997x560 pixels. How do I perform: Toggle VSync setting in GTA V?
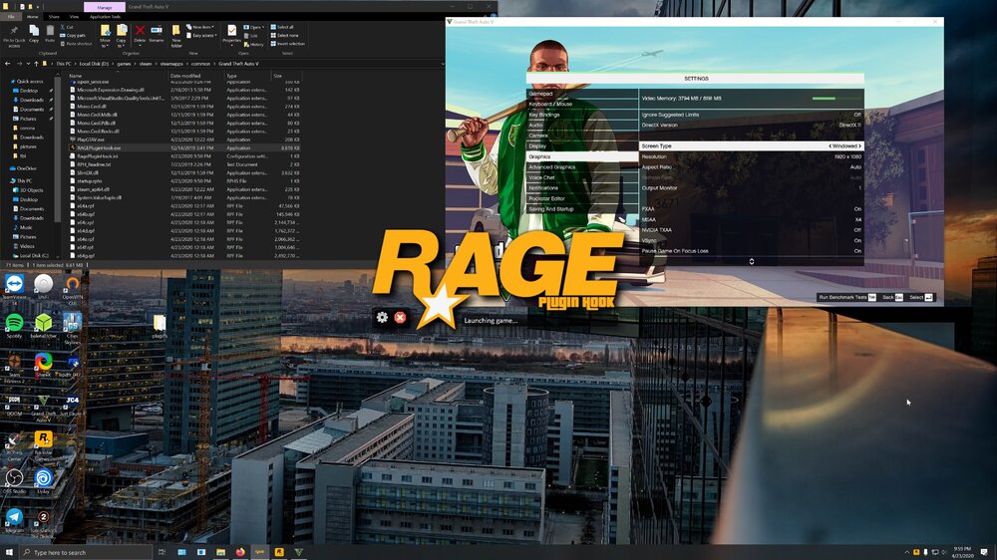point(751,240)
